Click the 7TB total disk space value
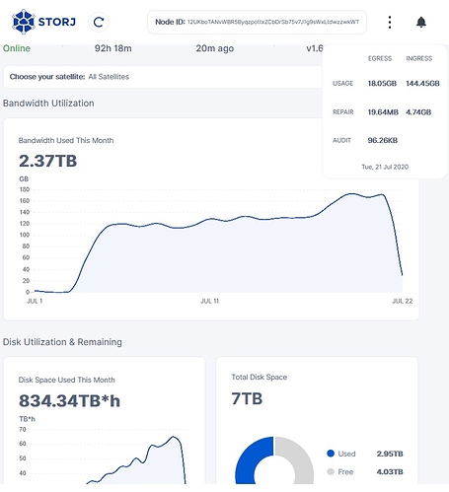Image resolution: width=449 pixels, height=492 pixels. point(247,398)
